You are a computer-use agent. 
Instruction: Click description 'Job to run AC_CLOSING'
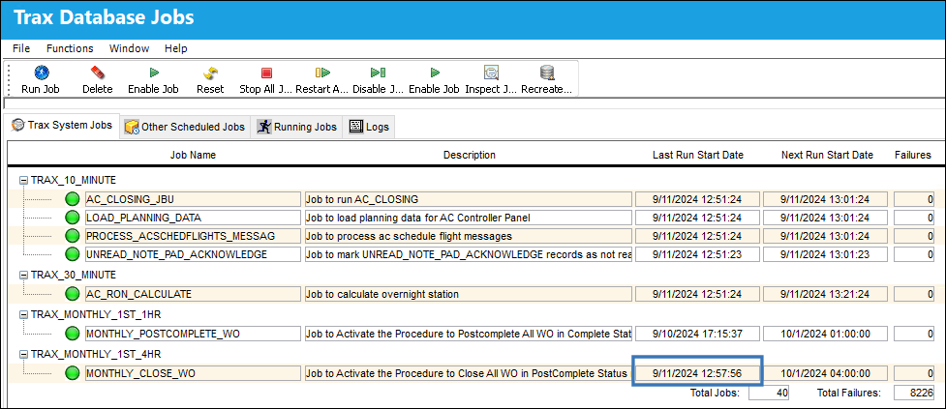click(469, 199)
